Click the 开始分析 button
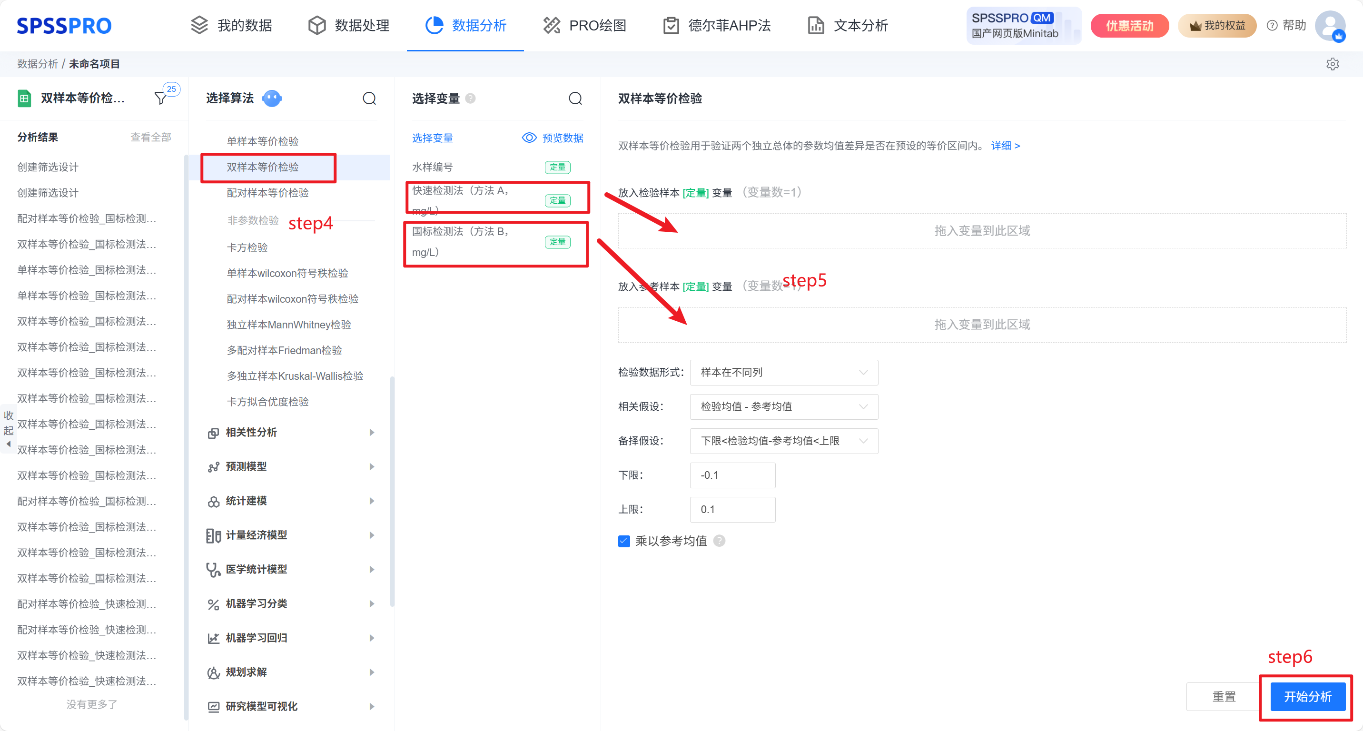The width and height of the screenshot is (1363, 731). [x=1307, y=697]
